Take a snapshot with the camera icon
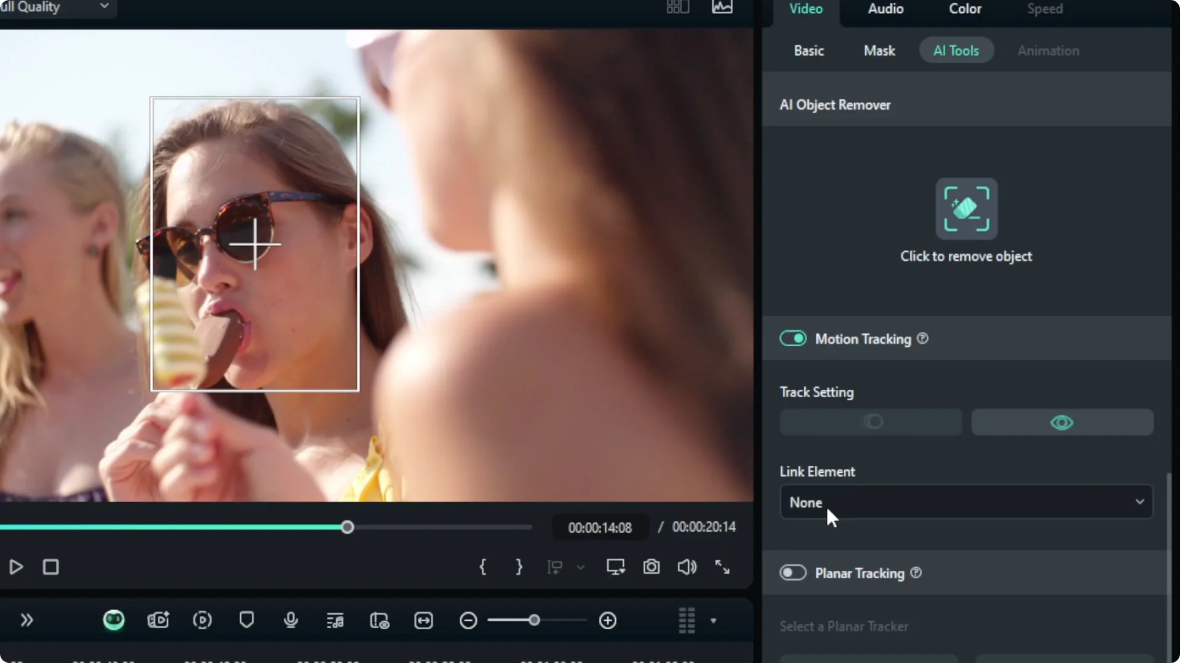 point(651,567)
